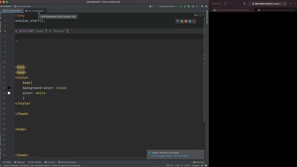Place cursor on the session_start(); line
This screenshot has height=167, width=297.
(x=30, y=20)
